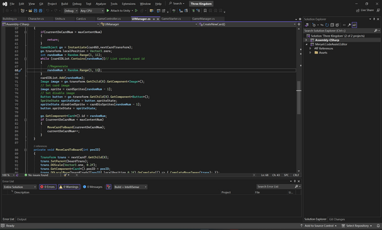Collapse the Meryel.CodeAssist.Editor project node
Image resolution: width=382 pixels, height=230 pixels.
point(307,45)
